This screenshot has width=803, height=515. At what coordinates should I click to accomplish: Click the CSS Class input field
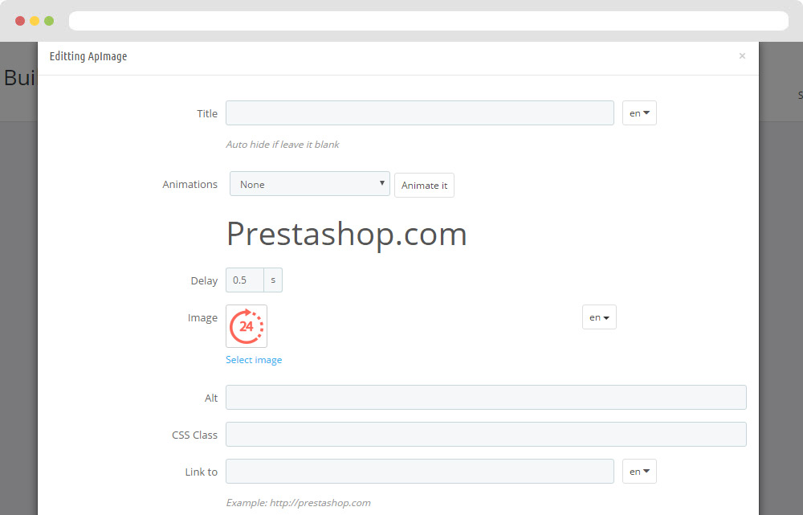click(486, 434)
